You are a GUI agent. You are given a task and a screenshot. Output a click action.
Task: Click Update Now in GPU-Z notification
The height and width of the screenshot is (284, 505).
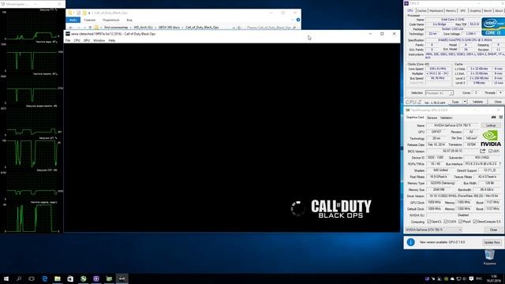[492, 242]
